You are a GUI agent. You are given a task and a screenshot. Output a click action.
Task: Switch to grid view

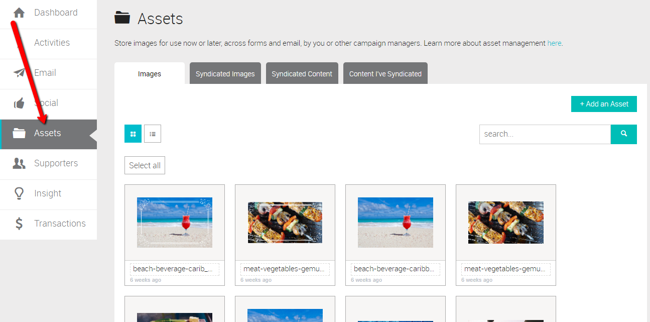tap(133, 134)
